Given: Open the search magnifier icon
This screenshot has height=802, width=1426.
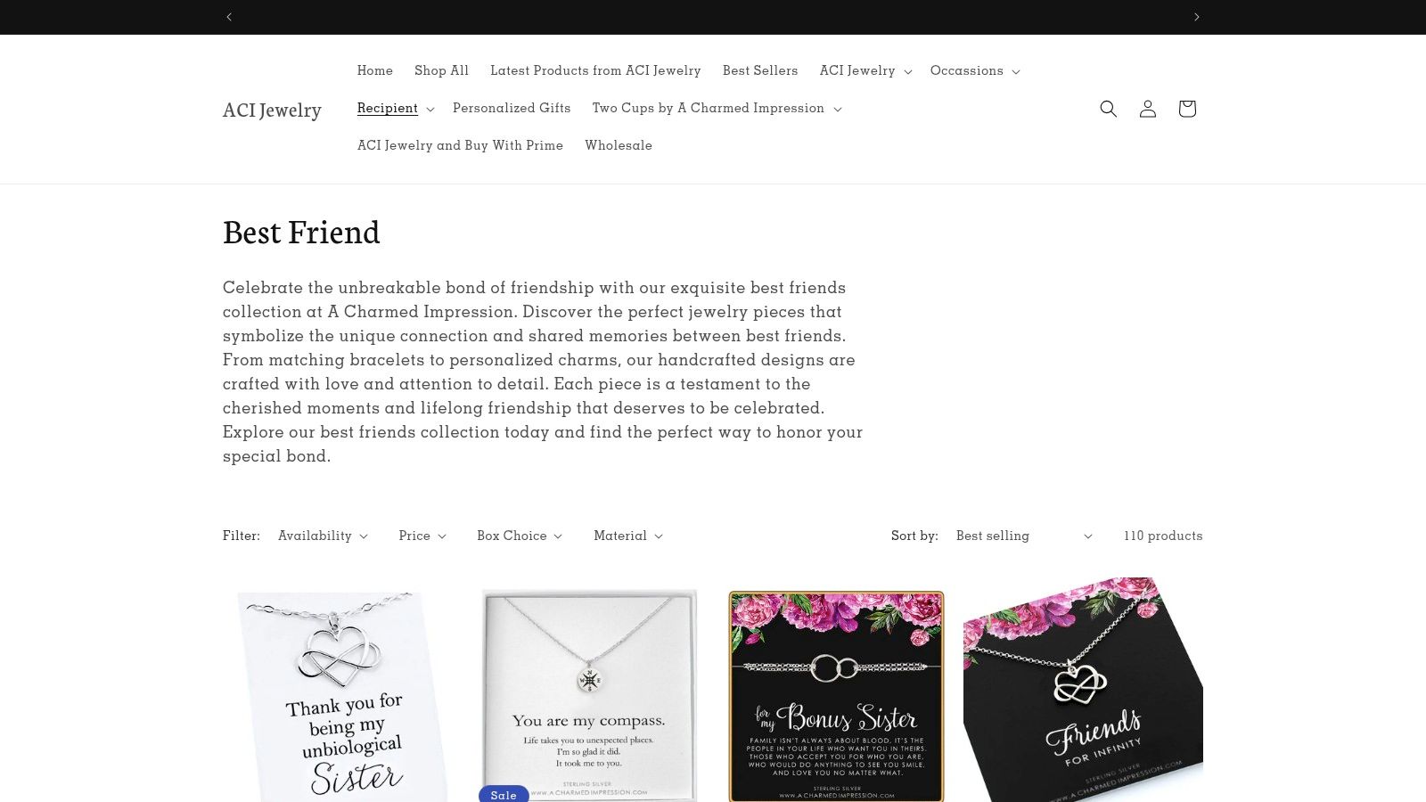Looking at the screenshot, I should click(x=1108, y=109).
